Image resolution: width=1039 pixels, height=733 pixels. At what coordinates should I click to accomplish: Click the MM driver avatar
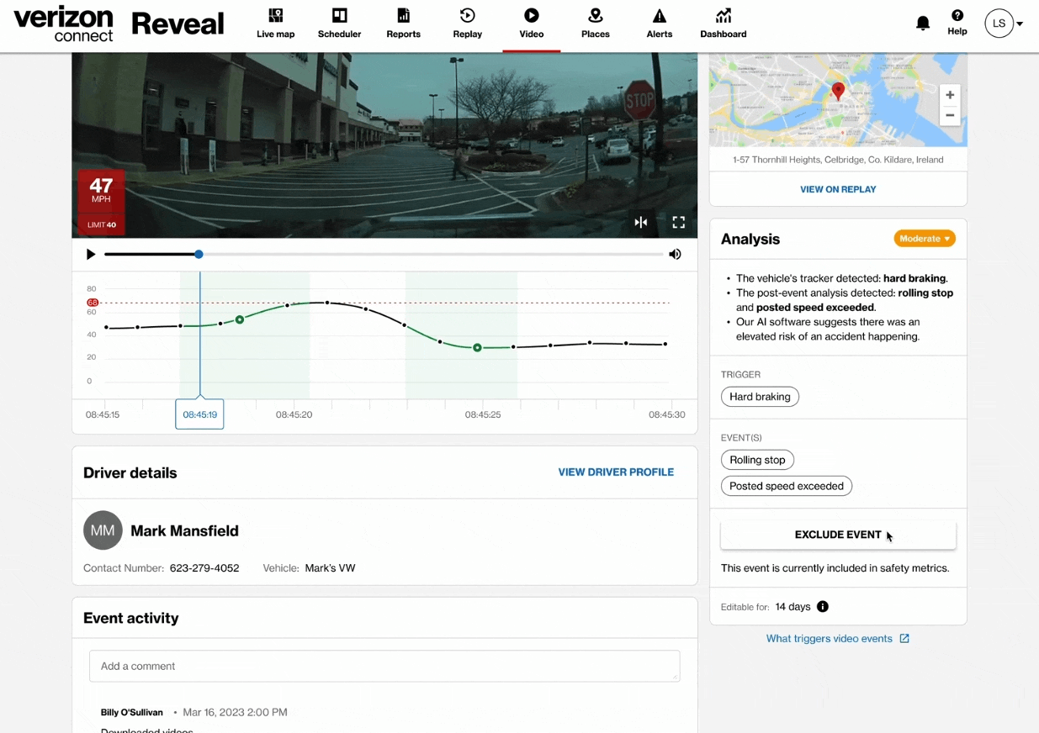[103, 530]
